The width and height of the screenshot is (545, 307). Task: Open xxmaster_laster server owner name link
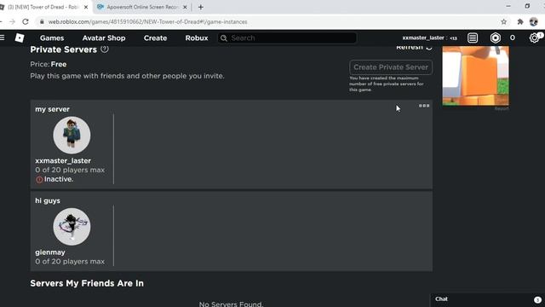click(x=63, y=161)
